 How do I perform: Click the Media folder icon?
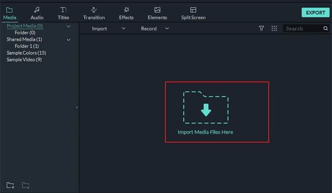click(x=9, y=10)
